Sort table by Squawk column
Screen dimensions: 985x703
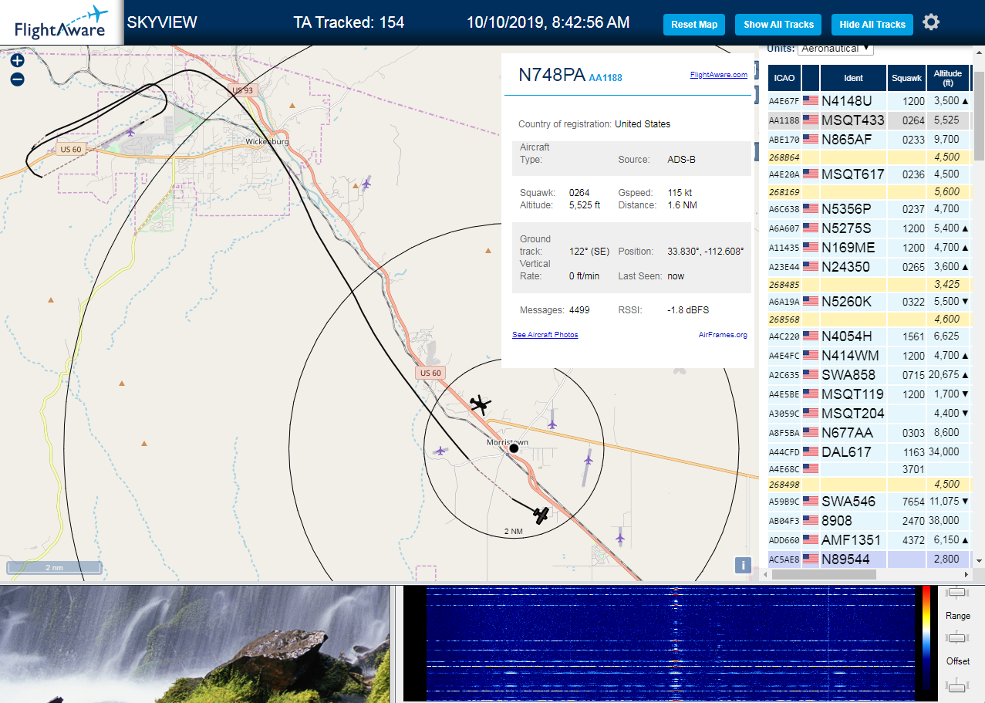pos(906,78)
